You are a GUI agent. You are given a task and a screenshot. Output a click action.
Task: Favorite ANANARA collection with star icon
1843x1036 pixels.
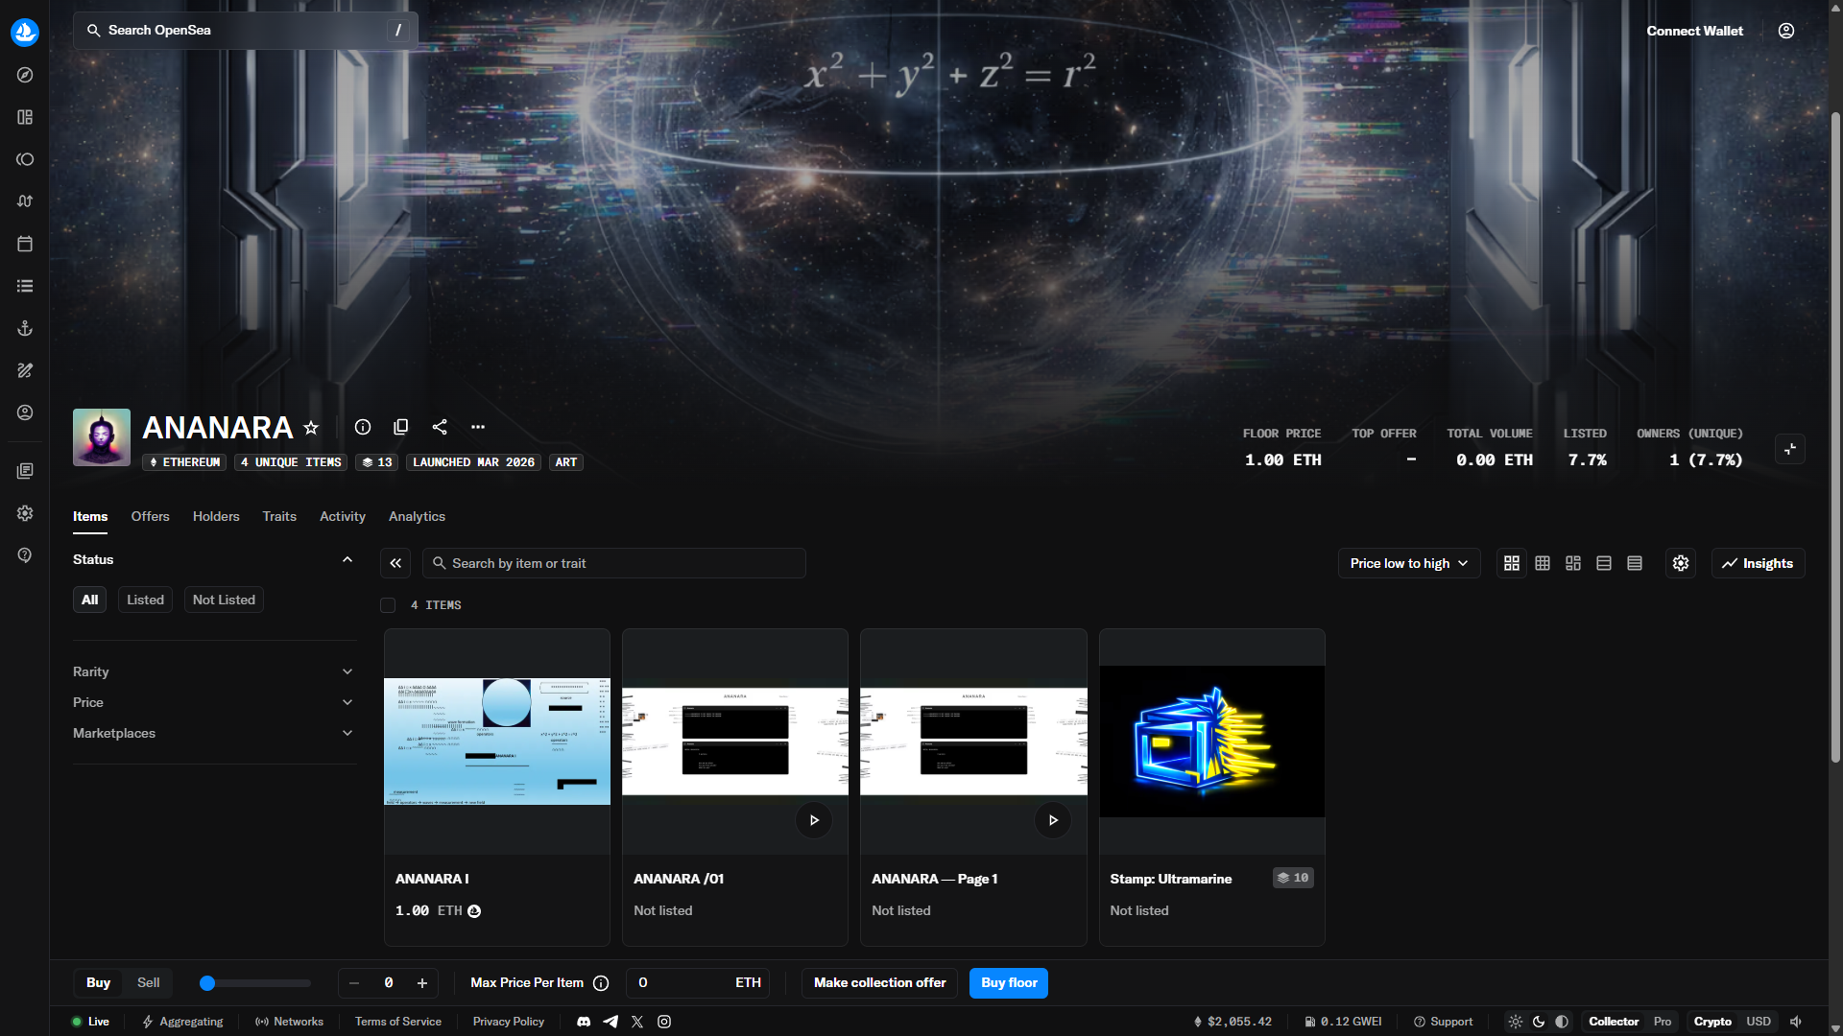[311, 428]
